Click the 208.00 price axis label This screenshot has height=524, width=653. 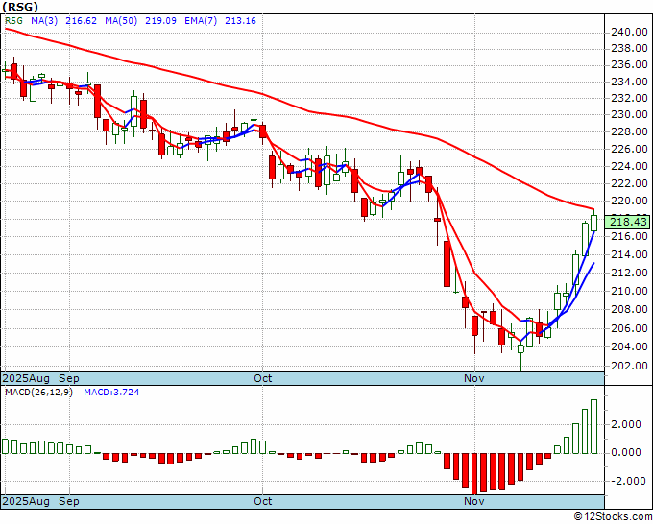pyautogui.click(x=629, y=309)
